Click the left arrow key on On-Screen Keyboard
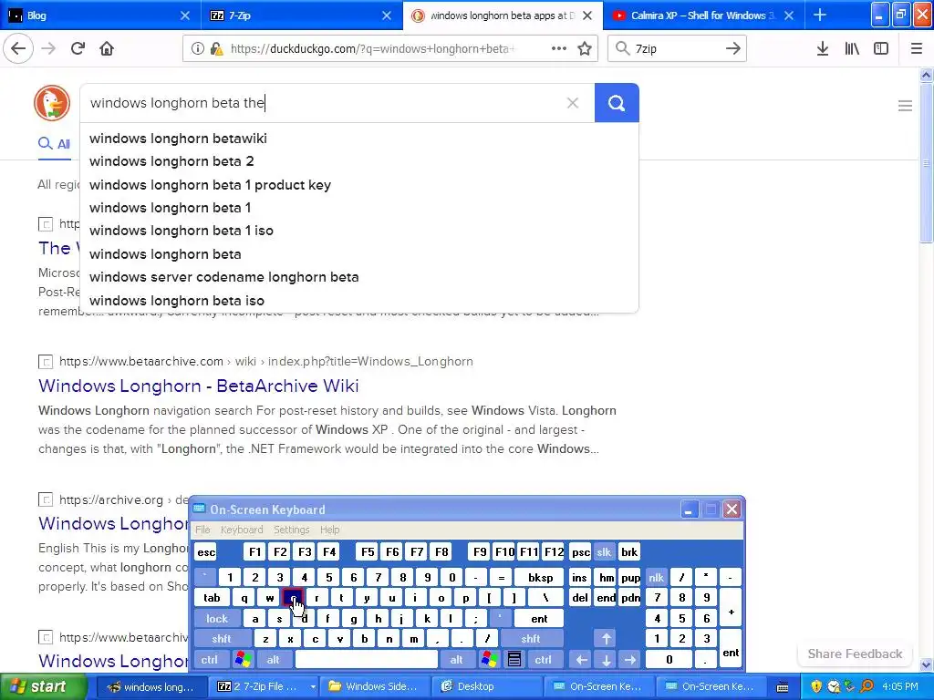Screen dimensions: 934x700 click(x=582, y=660)
